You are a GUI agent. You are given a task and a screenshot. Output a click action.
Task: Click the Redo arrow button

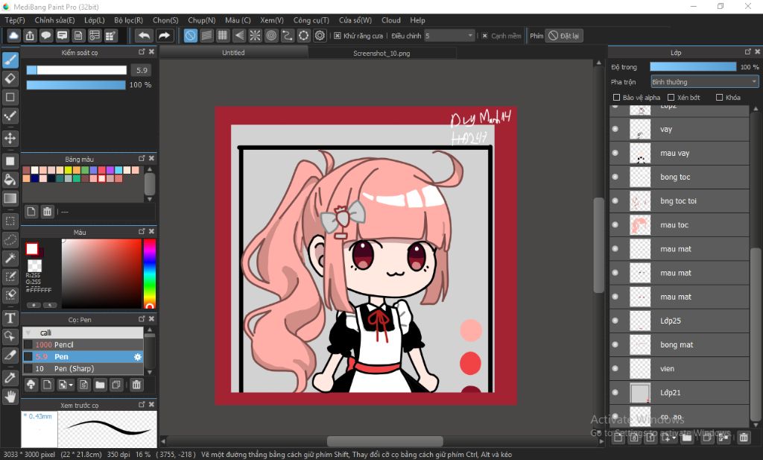tap(165, 36)
